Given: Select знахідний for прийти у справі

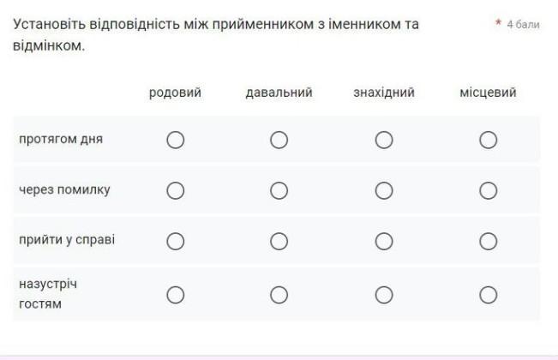Looking at the screenshot, I should click(384, 242).
